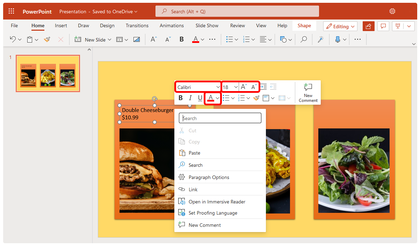Viewport: 420px width, 246px height.
Task: Toggle italic in the floating toolbar
Action: point(190,98)
